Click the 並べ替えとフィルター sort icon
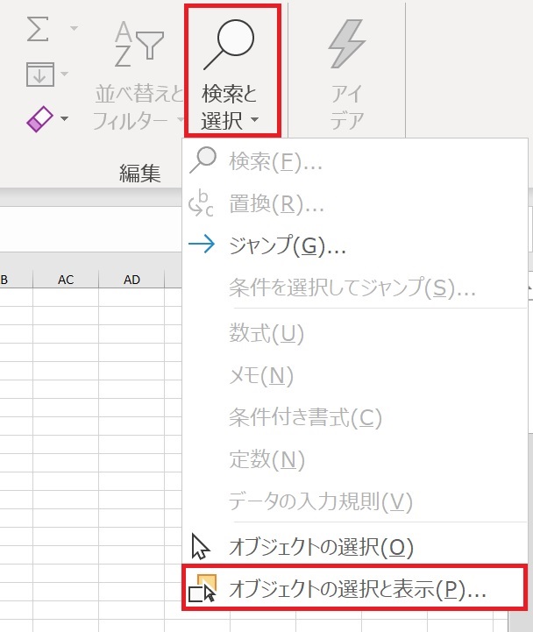The width and height of the screenshot is (533, 632). click(139, 44)
